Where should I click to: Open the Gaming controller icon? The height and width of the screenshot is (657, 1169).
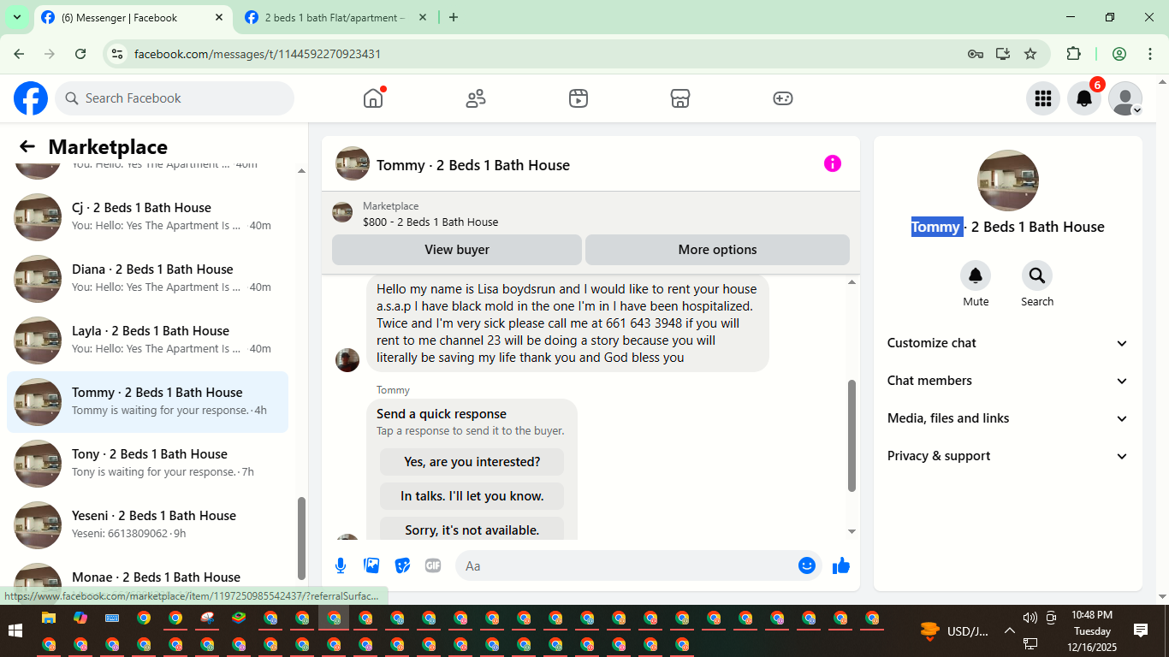(783, 98)
